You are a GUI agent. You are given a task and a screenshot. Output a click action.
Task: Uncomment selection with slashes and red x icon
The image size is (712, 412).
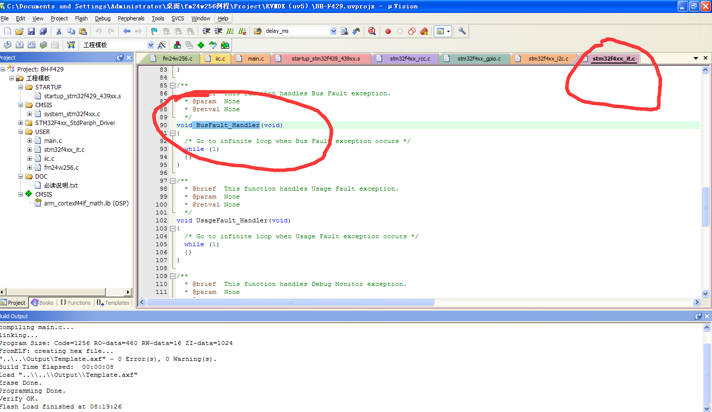pyautogui.click(x=242, y=31)
